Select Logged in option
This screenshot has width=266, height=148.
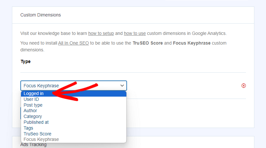74,94
